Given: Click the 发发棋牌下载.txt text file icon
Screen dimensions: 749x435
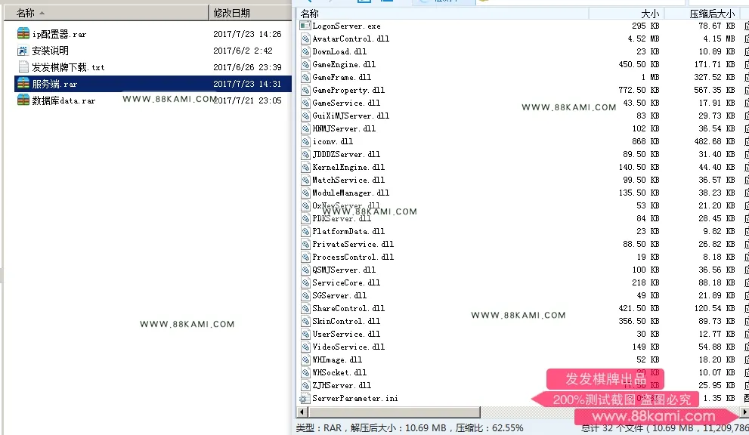Looking at the screenshot, I should [x=23, y=67].
